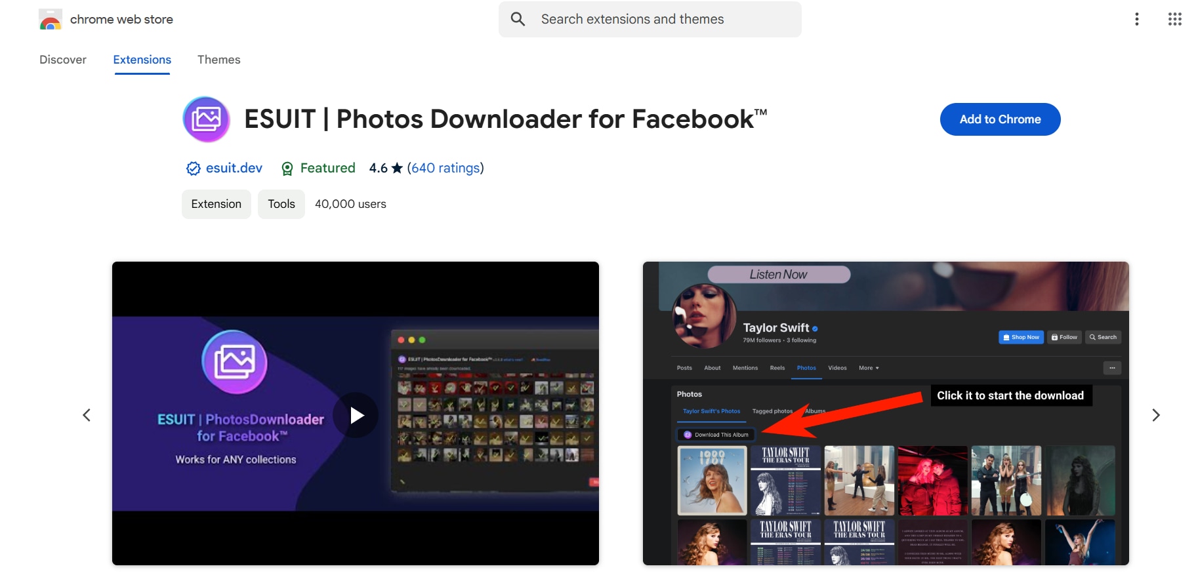
Task: Open the Extensions tab
Action: click(142, 60)
